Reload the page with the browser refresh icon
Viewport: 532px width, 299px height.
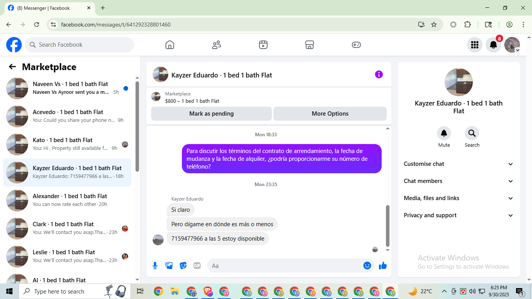(37, 25)
